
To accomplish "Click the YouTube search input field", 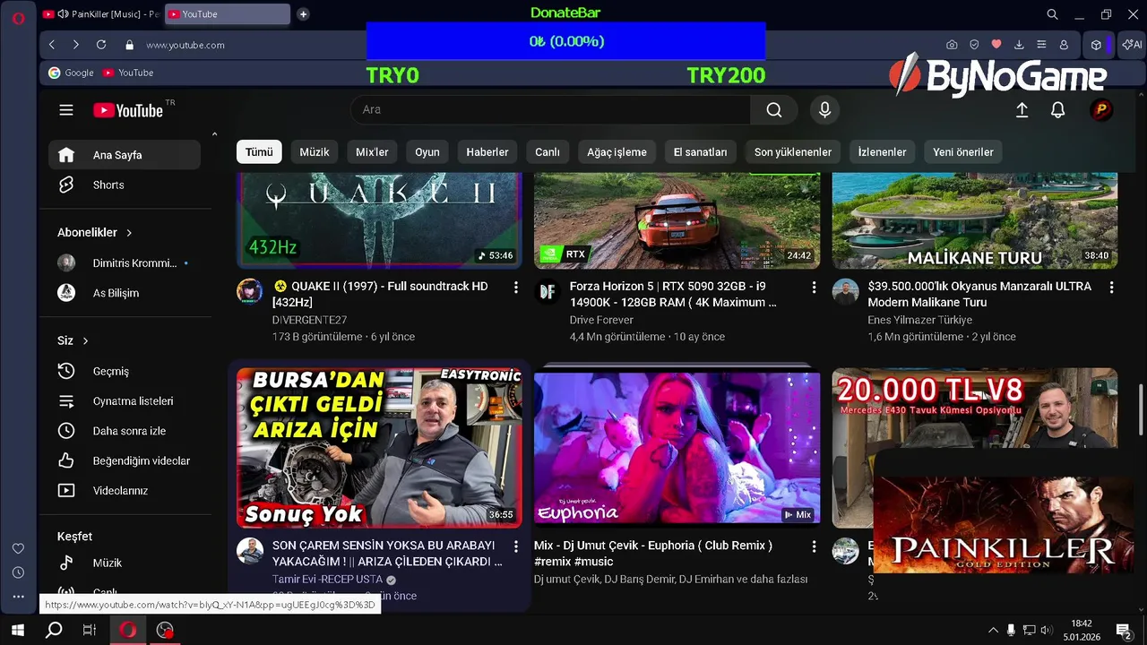I will [550, 109].
